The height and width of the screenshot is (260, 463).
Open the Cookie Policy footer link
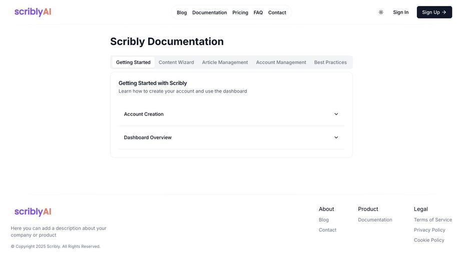coord(429,240)
